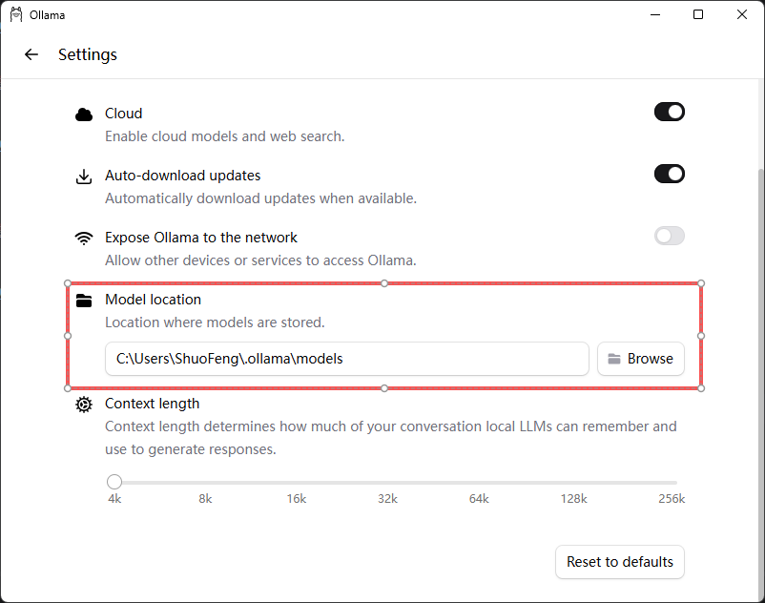The width and height of the screenshot is (765, 603).
Task: Set context length to 128k
Action: [574, 499]
